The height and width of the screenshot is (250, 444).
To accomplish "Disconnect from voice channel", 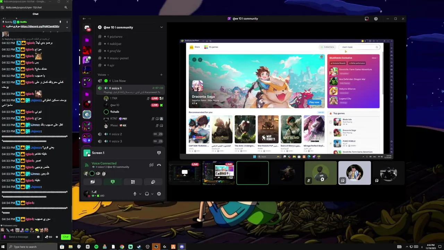I will tap(159, 165).
